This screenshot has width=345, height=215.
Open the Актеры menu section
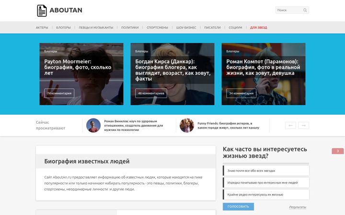pyautogui.click(x=42, y=28)
